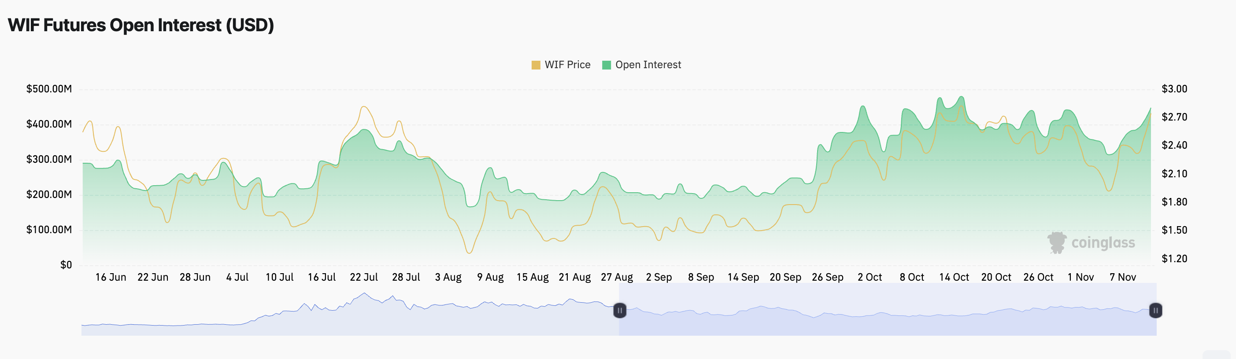
Task: Click the left range slider handle
Action: (619, 311)
